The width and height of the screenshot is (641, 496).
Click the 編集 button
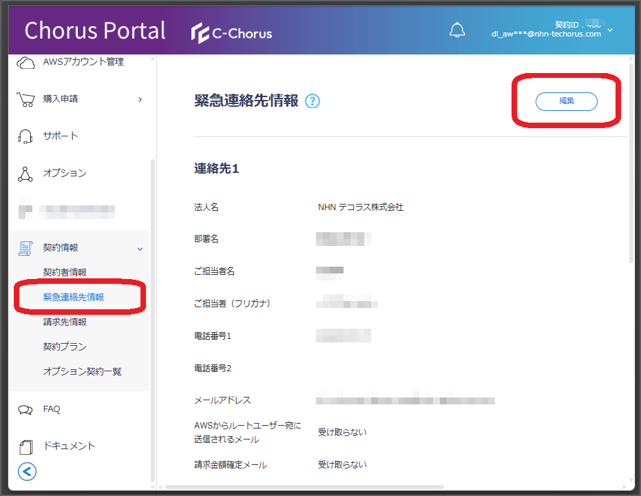[x=567, y=101]
